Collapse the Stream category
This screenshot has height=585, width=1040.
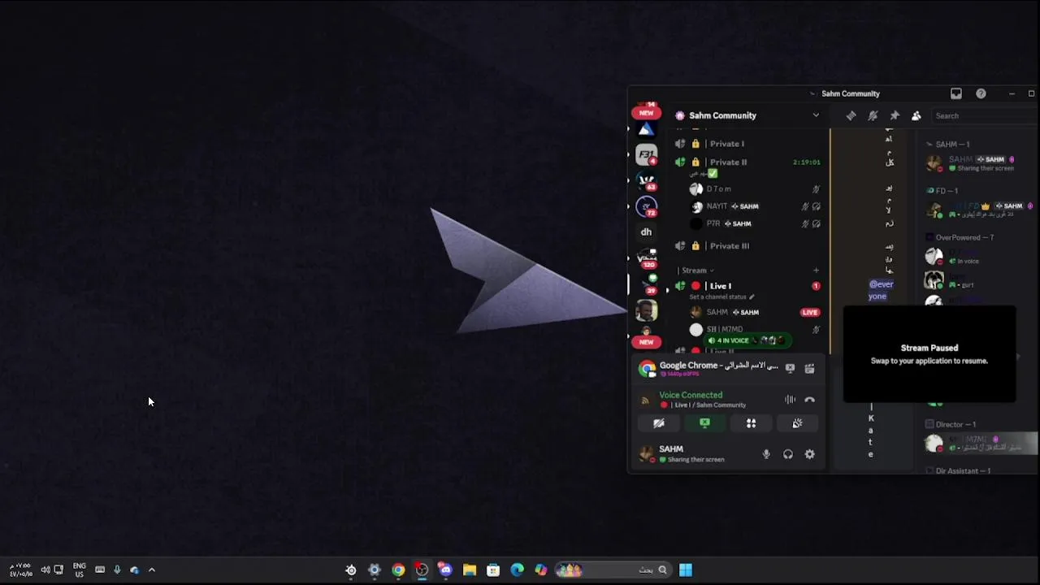pos(696,271)
